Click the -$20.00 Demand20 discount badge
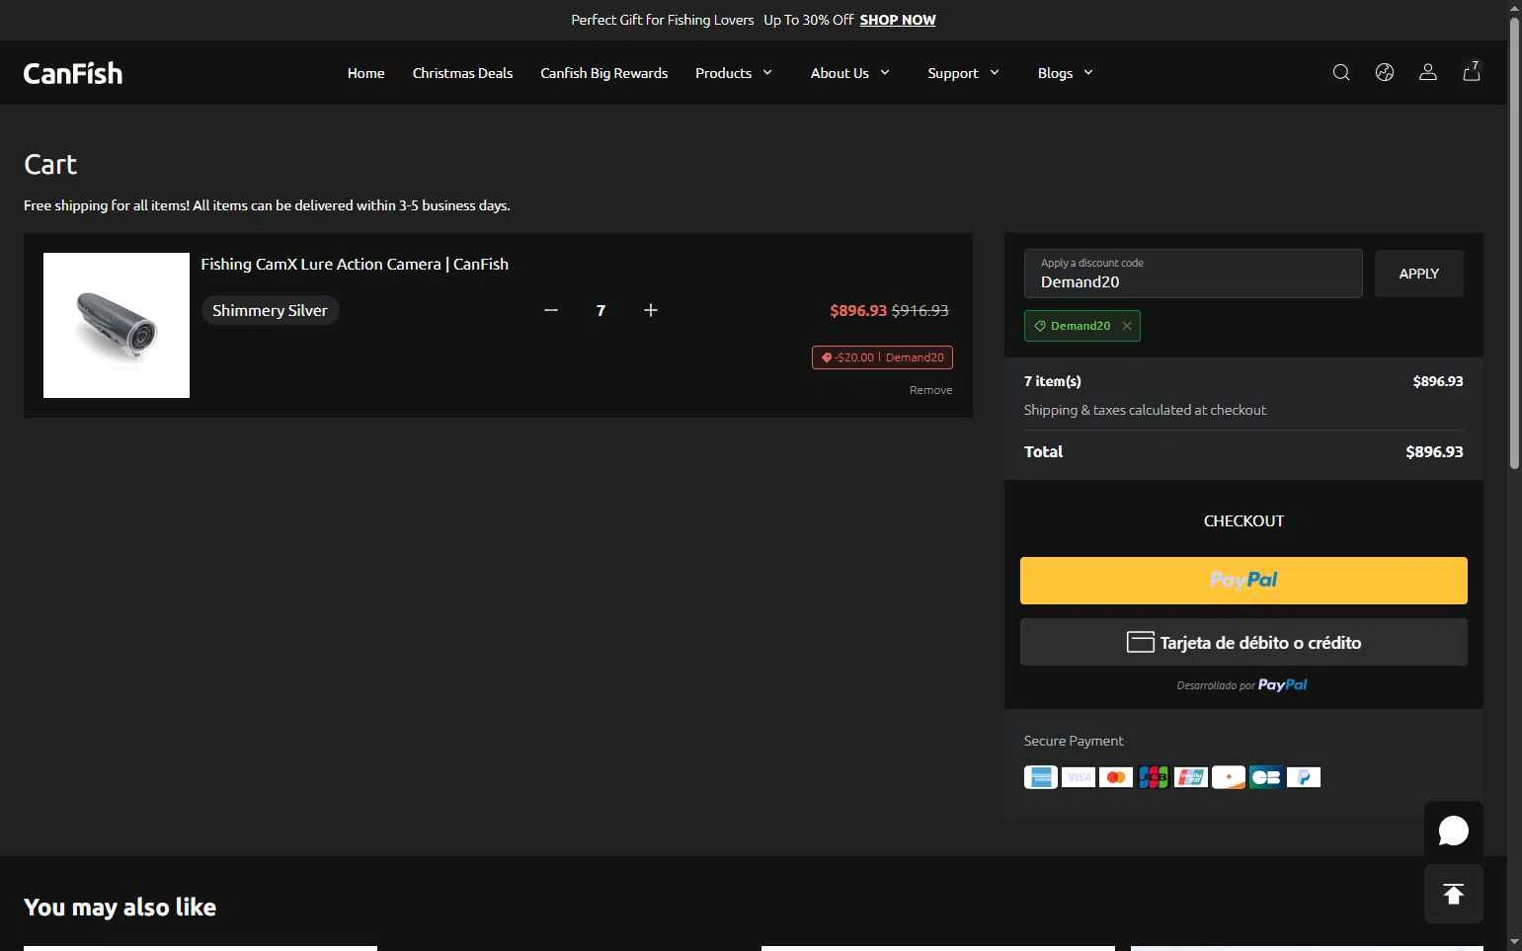This screenshot has height=951, width=1522. point(882,357)
